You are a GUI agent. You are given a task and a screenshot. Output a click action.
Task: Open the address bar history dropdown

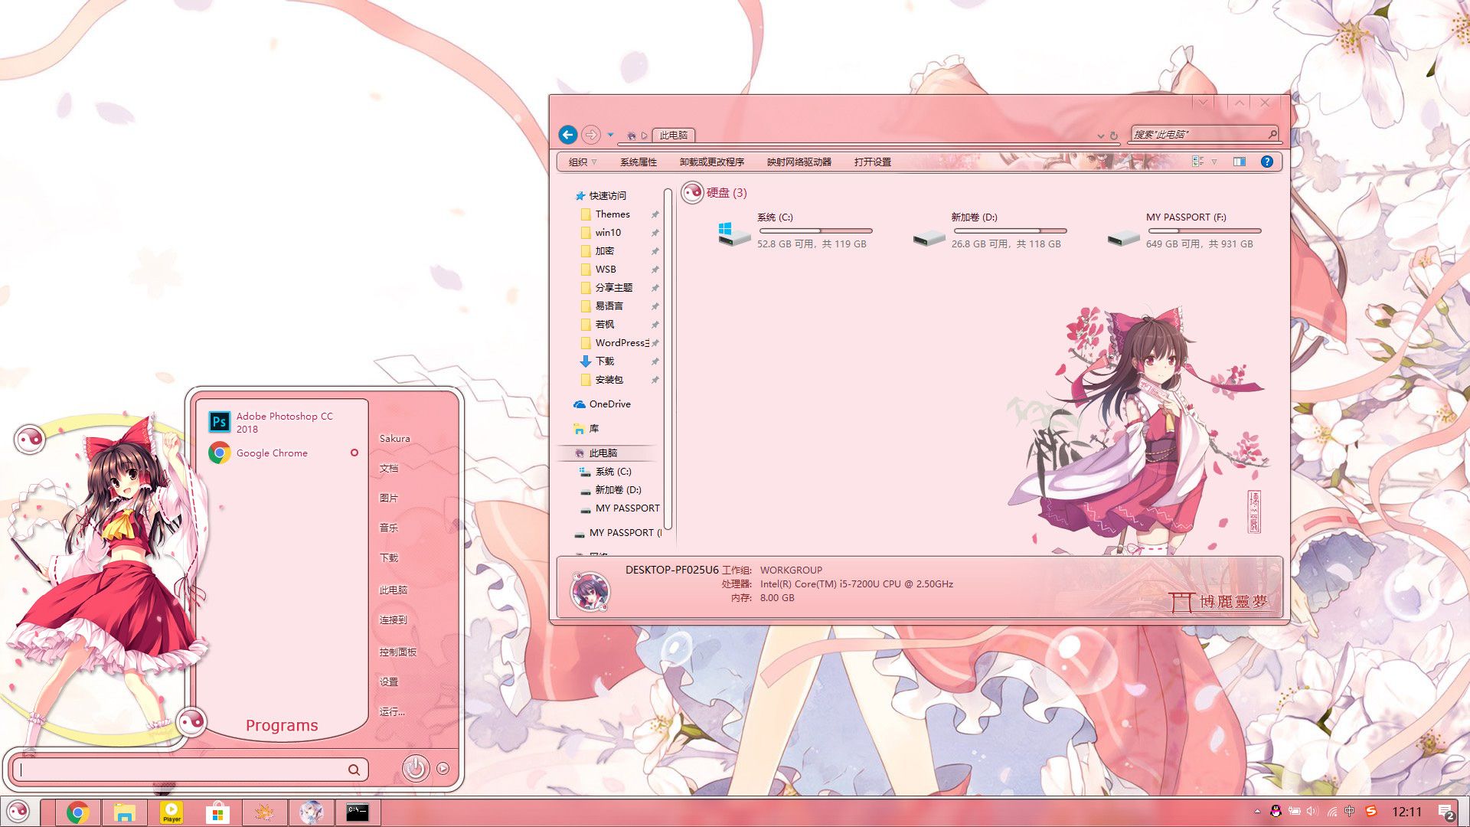(x=1100, y=136)
